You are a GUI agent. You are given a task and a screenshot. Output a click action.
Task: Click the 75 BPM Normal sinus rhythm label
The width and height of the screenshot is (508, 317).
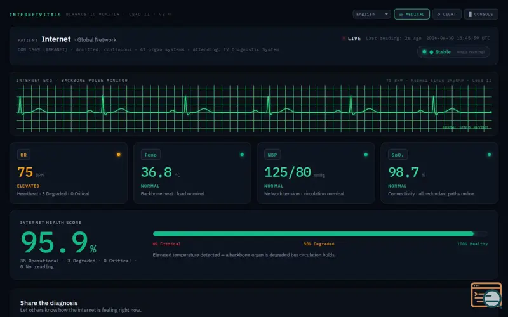coord(439,81)
